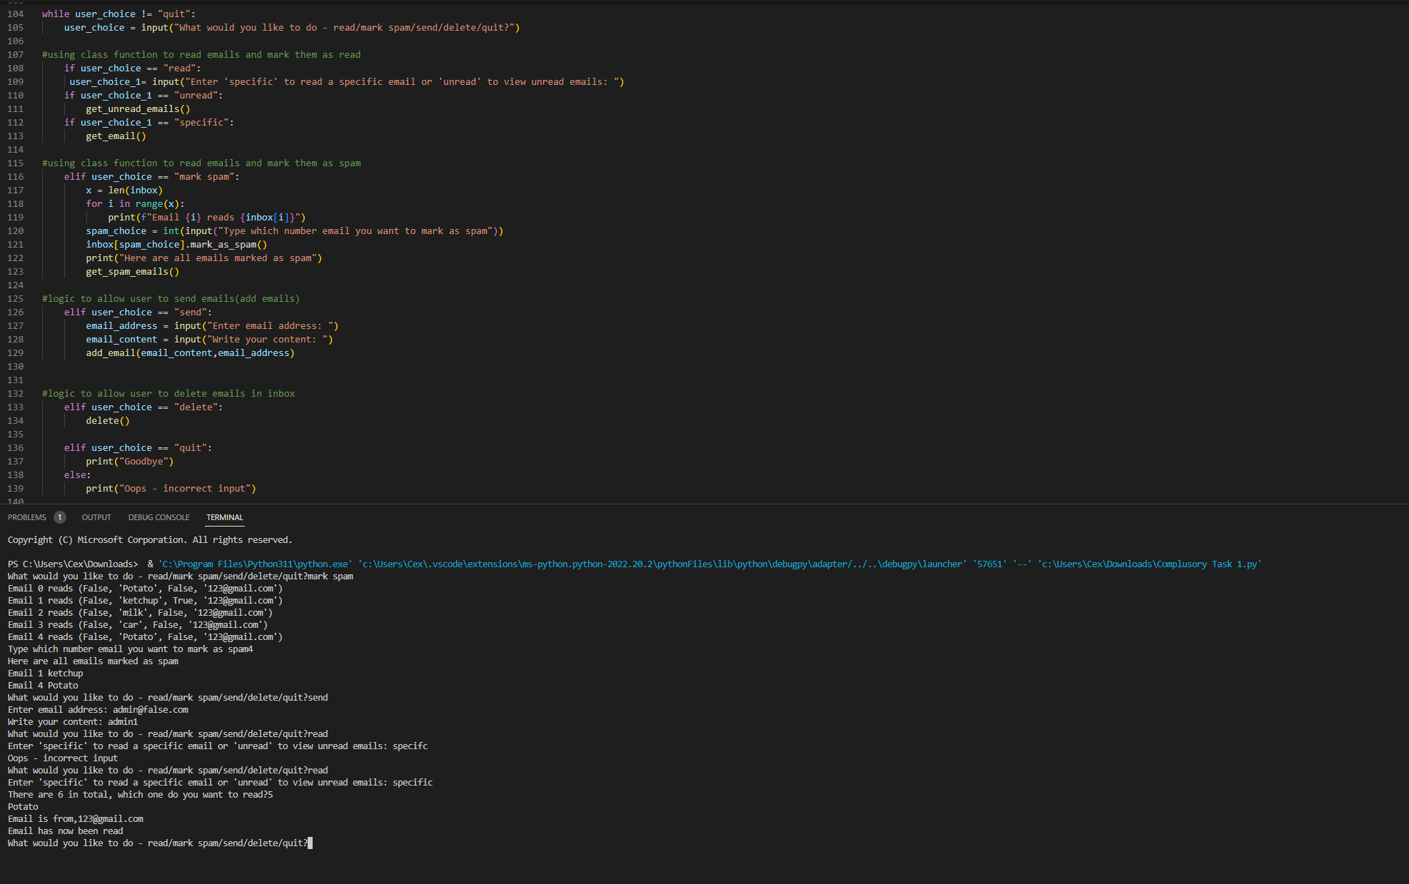Image resolution: width=1409 pixels, height=884 pixels.
Task: Click the 'while user_choice != "quit":' line
Action: tap(118, 14)
